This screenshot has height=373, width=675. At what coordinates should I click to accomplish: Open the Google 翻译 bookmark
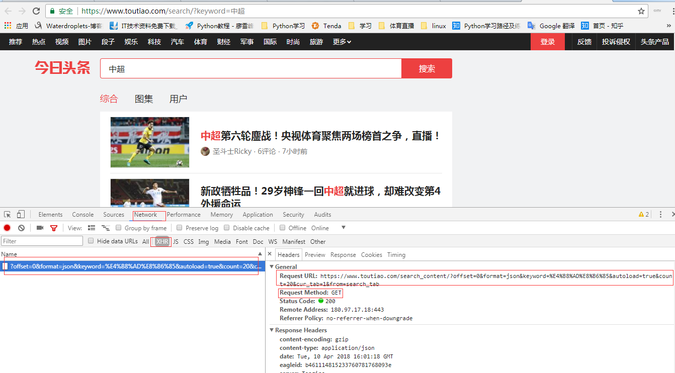pyautogui.click(x=551, y=26)
